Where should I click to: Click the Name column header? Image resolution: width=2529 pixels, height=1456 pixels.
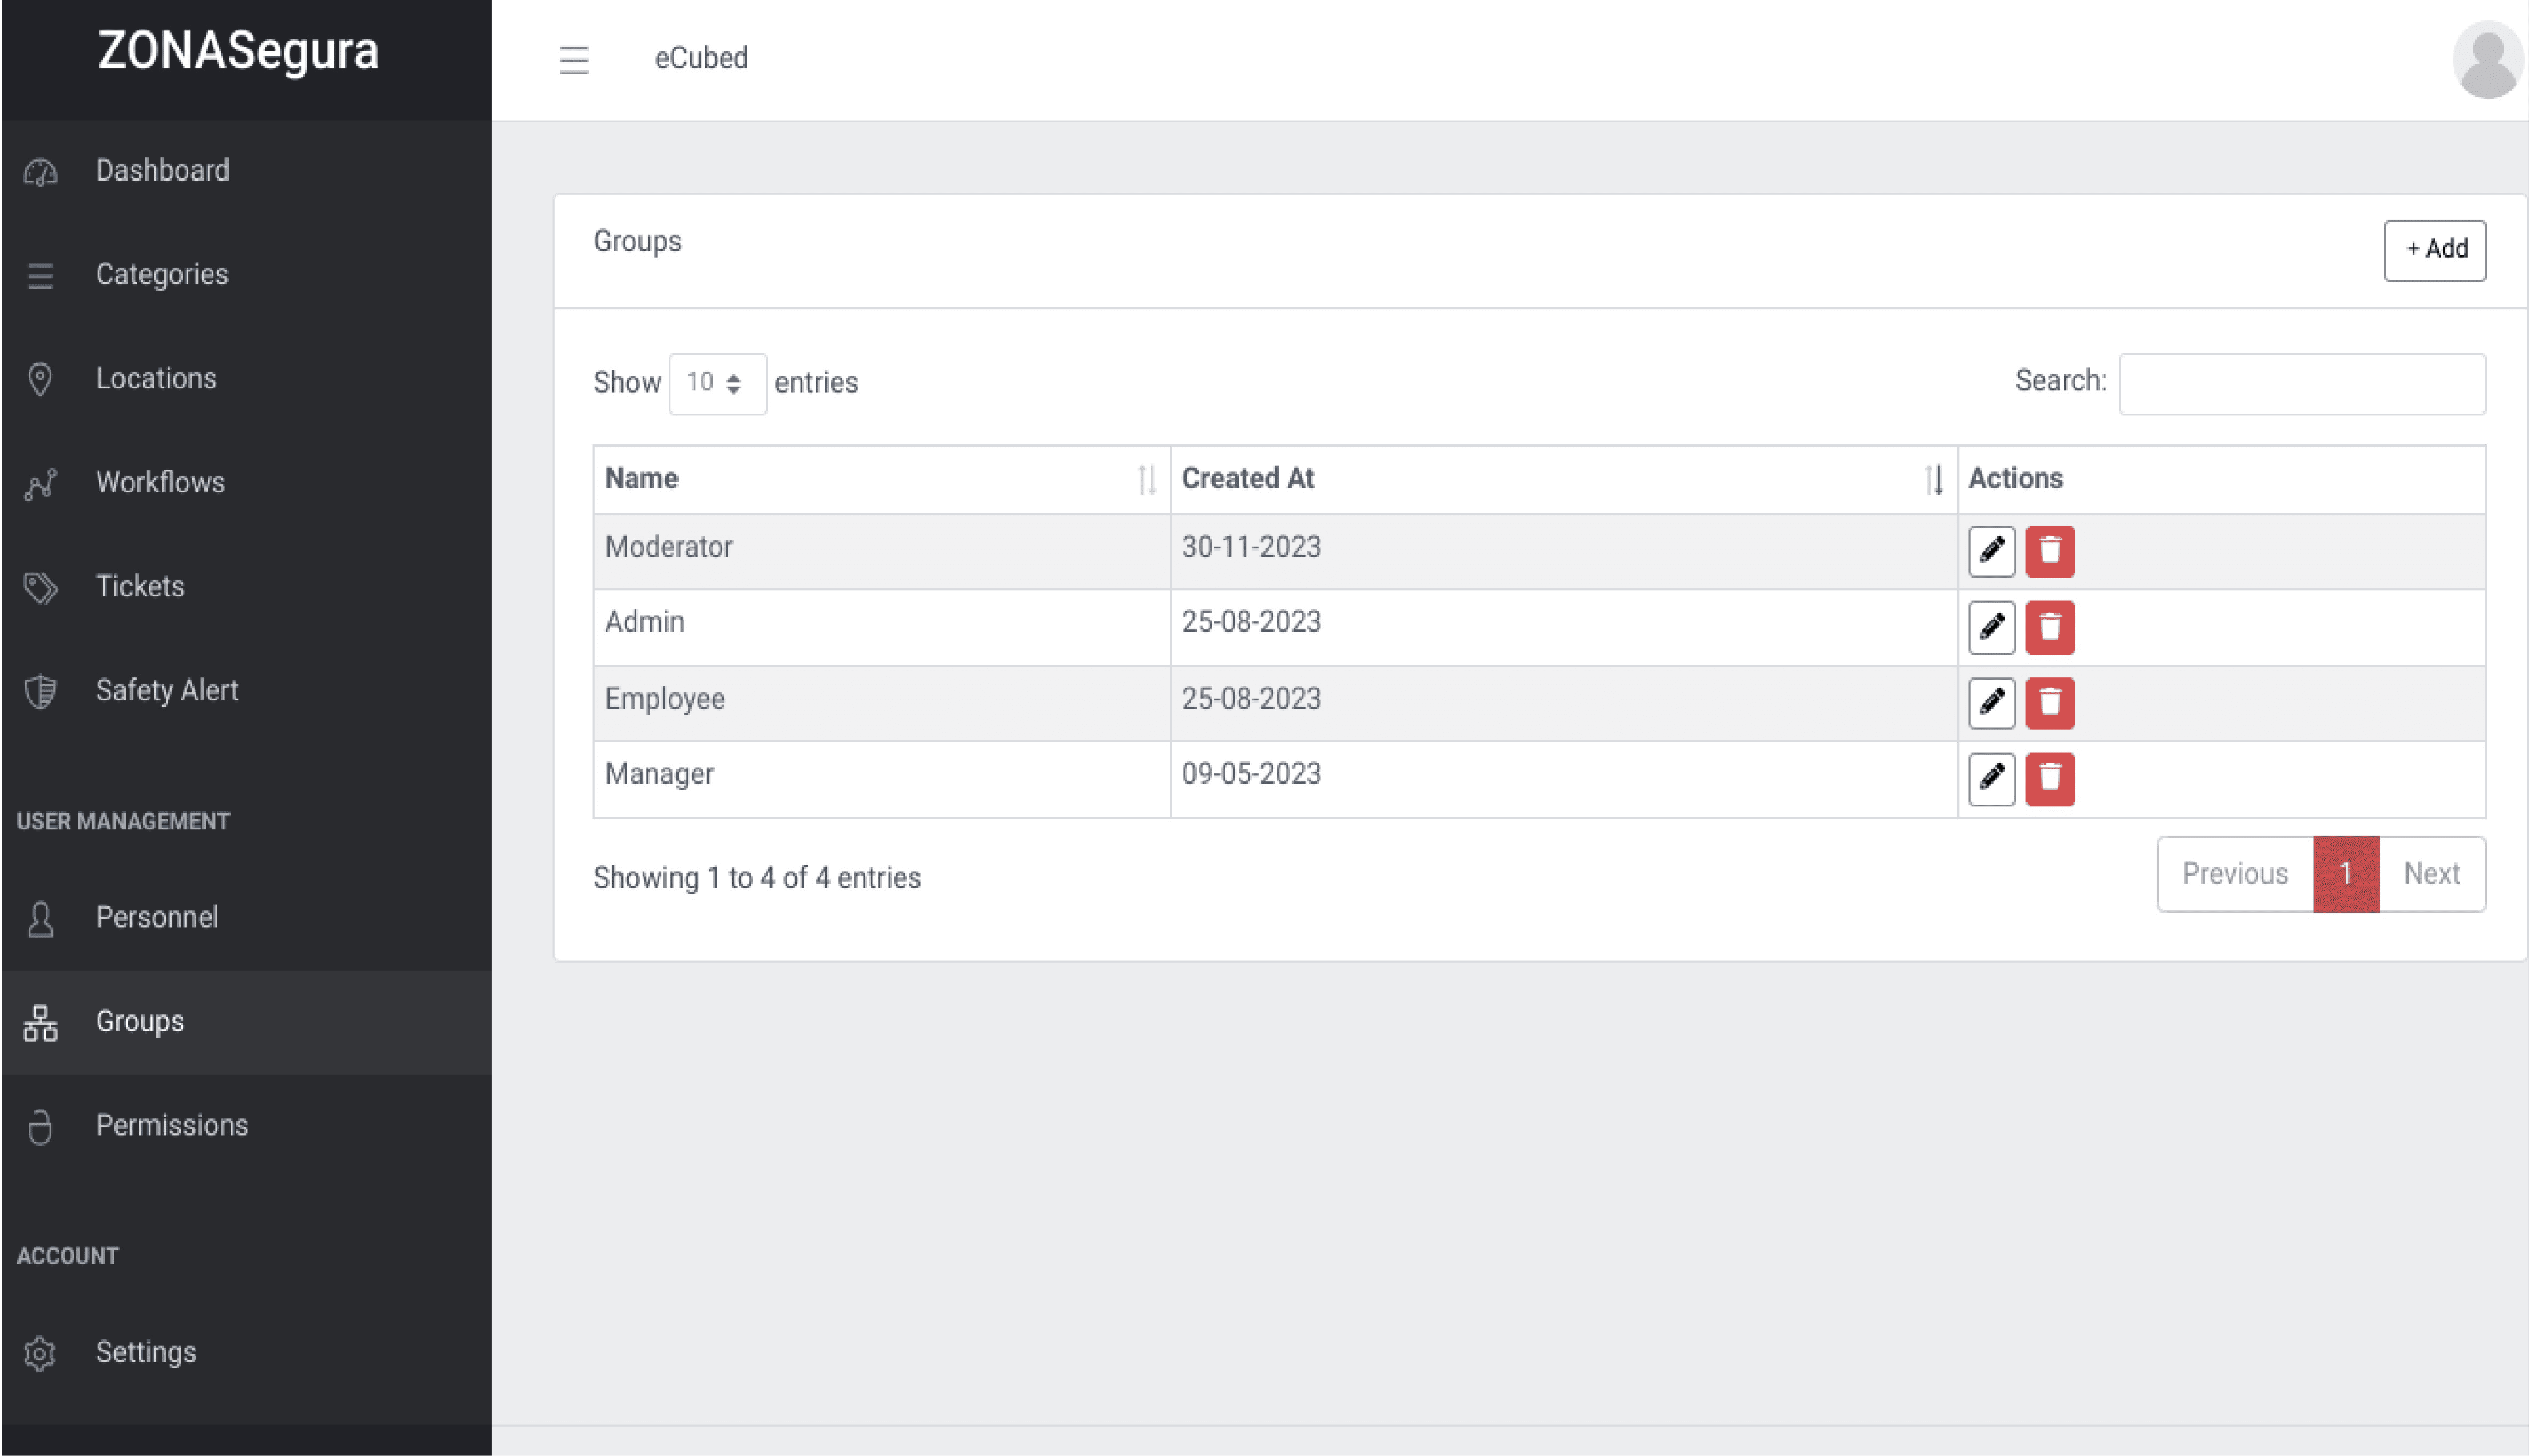881,480
